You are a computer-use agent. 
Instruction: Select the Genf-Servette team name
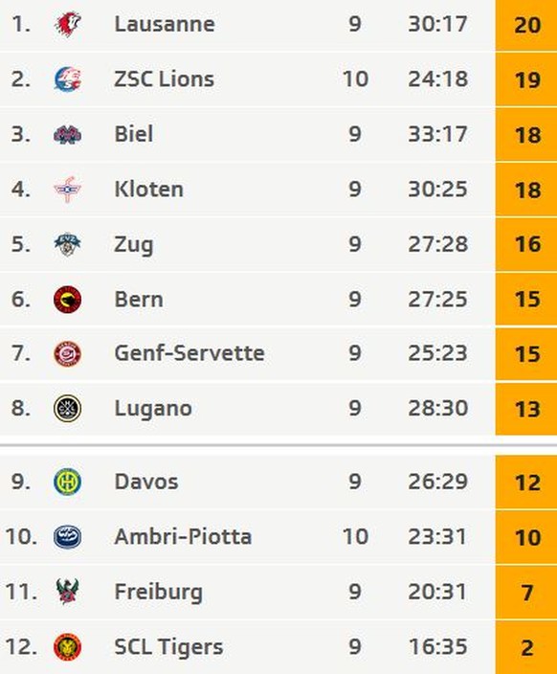coord(189,353)
